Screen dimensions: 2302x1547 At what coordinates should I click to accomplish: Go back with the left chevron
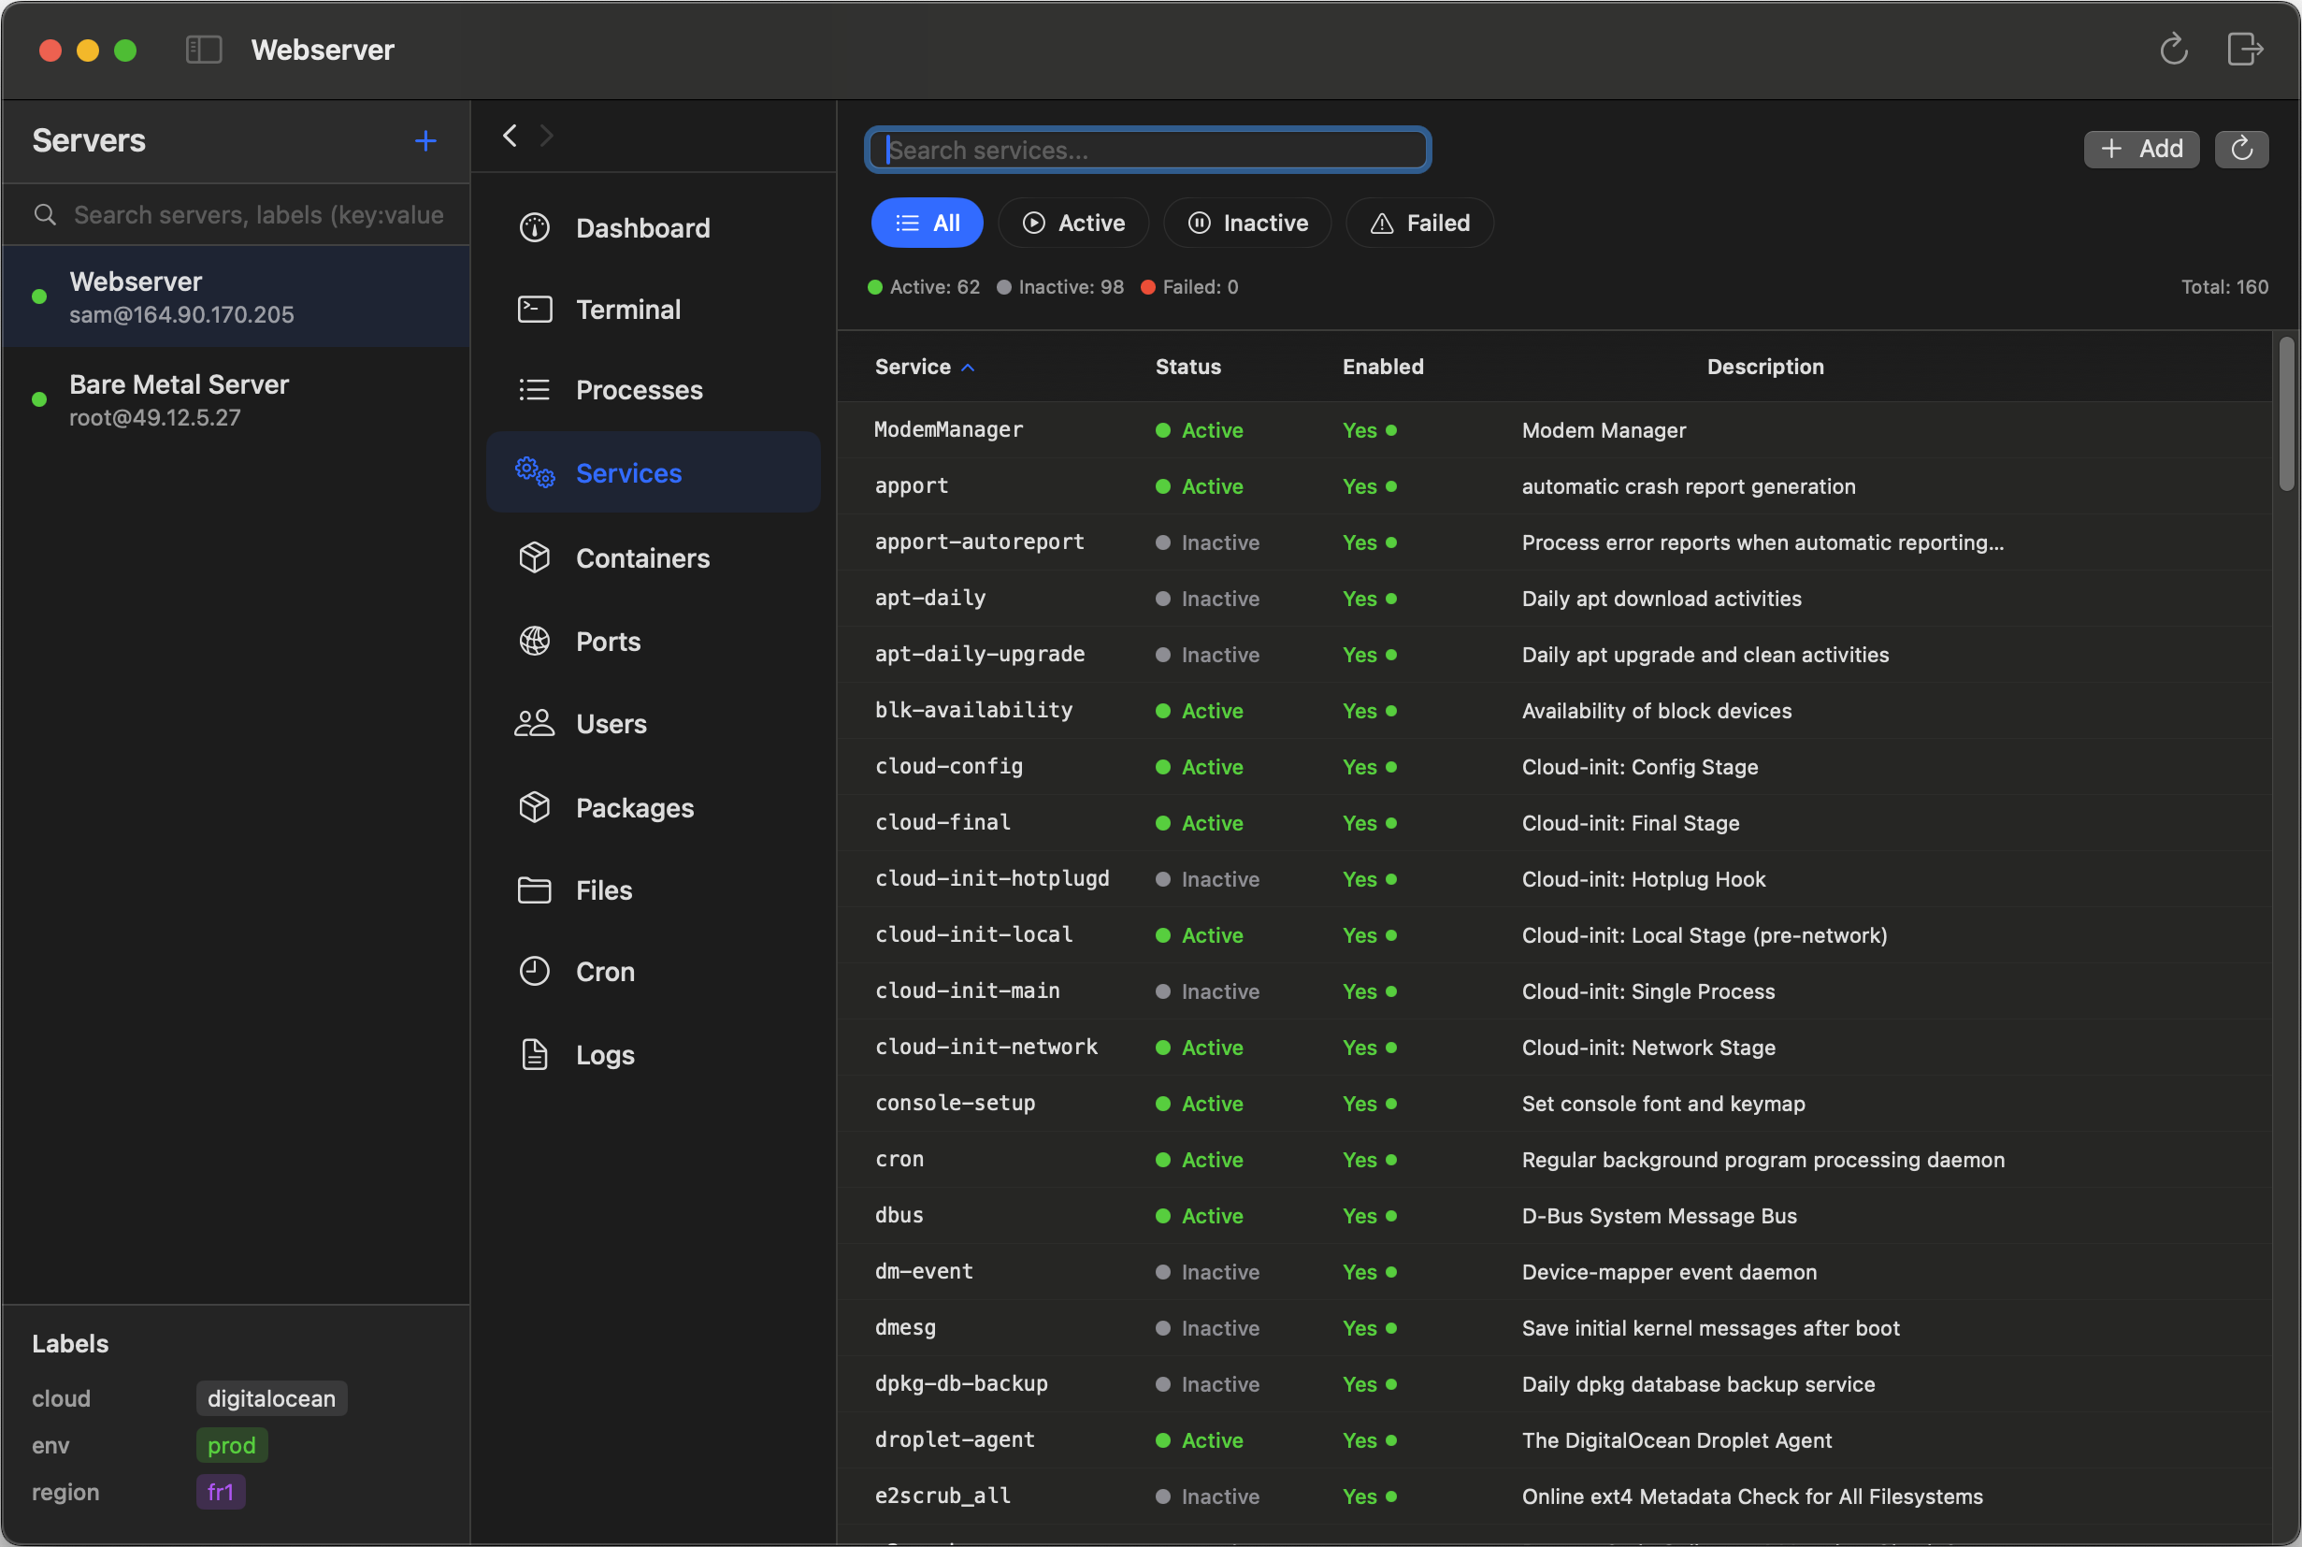(x=510, y=136)
